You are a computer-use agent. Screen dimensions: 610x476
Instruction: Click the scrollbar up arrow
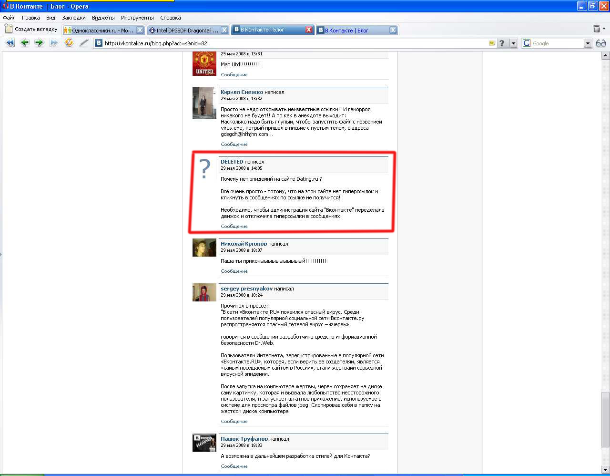point(605,56)
